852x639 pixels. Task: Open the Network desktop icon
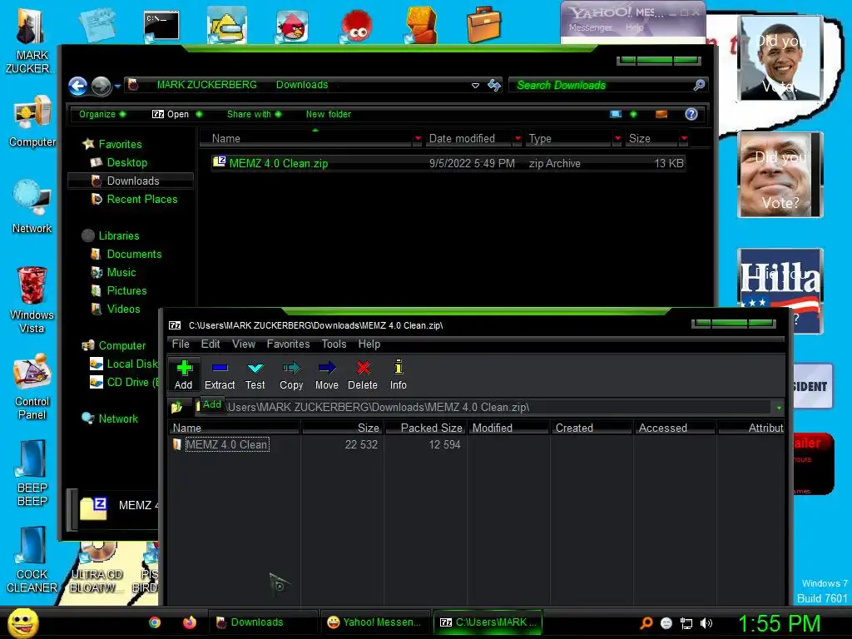[x=32, y=207]
